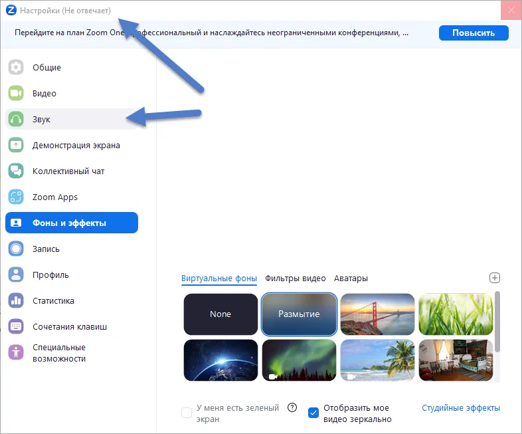Select Zoom Apps in sidebar
This screenshot has height=434, width=522.
coord(72,197)
